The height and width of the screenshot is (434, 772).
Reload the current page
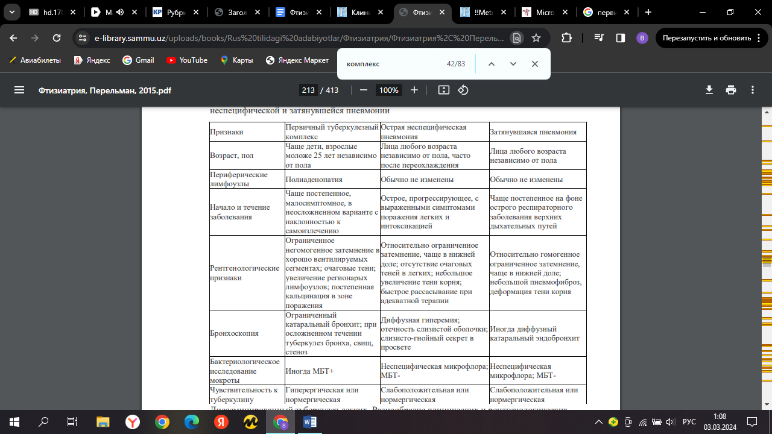coord(57,38)
